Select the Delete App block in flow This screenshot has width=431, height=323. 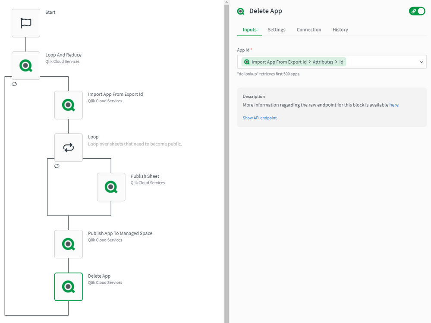(68, 286)
